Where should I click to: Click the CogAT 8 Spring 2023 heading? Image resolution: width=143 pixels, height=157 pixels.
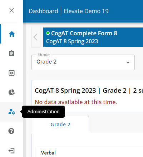(65, 91)
